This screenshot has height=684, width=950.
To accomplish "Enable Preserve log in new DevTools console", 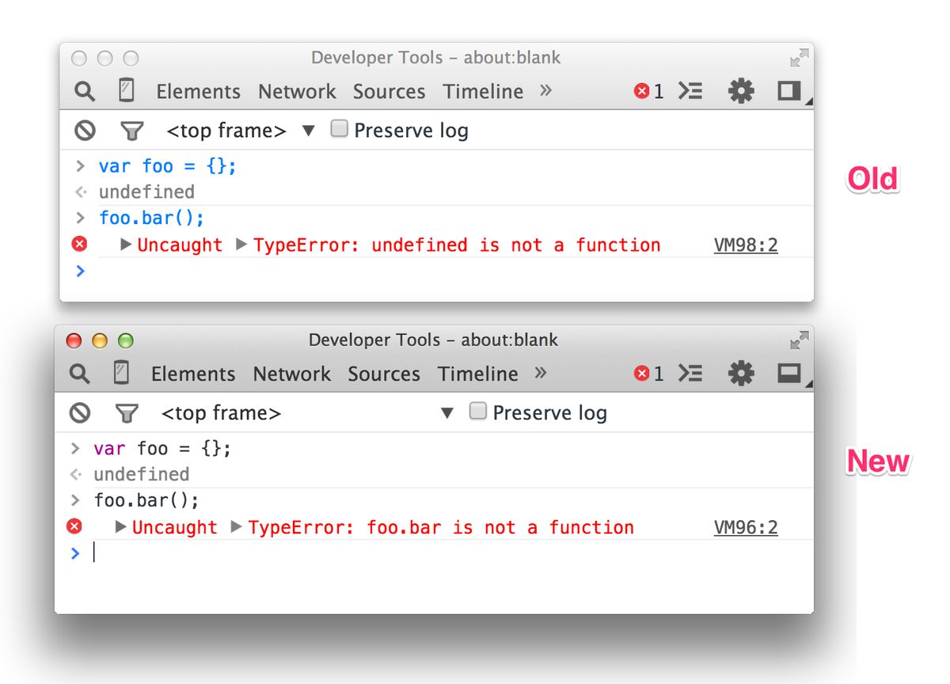I will tap(477, 412).
